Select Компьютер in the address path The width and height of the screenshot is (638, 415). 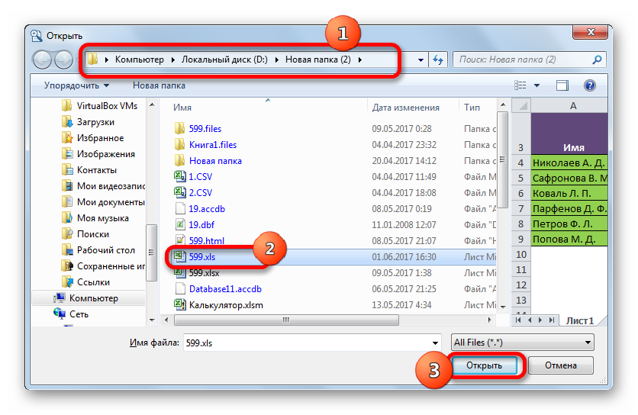[139, 60]
